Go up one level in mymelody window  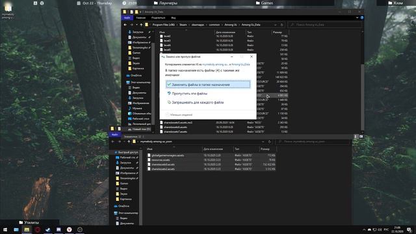pyautogui.click(x=129, y=142)
